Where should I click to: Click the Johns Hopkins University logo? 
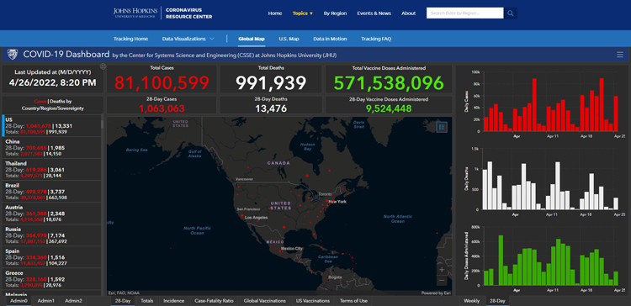pyautogui.click(x=136, y=13)
